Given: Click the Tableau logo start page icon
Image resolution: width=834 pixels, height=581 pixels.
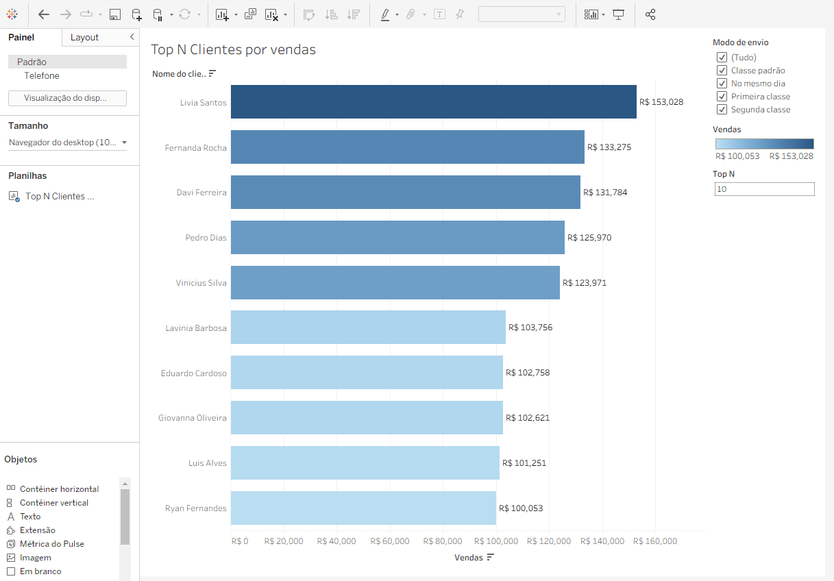Looking at the screenshot, I should (12, 14).
